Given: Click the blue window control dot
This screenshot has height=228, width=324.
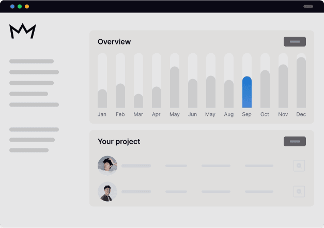Looking at the screenshot, I should (x=12, y=6).
